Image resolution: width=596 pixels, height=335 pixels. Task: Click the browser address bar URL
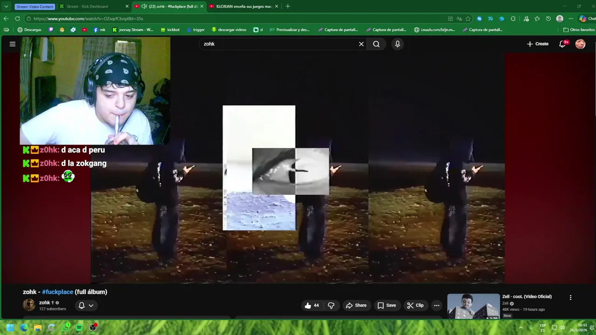88,19
